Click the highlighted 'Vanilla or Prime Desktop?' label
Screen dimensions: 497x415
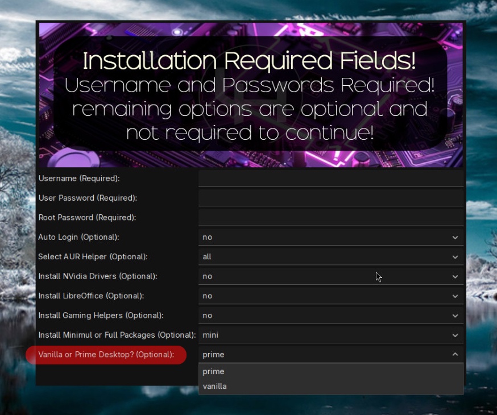pos(106,355)
